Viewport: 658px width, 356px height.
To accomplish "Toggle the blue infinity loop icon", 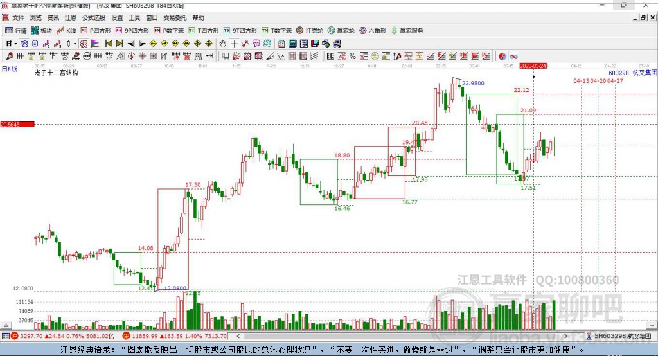I will 513,57.
